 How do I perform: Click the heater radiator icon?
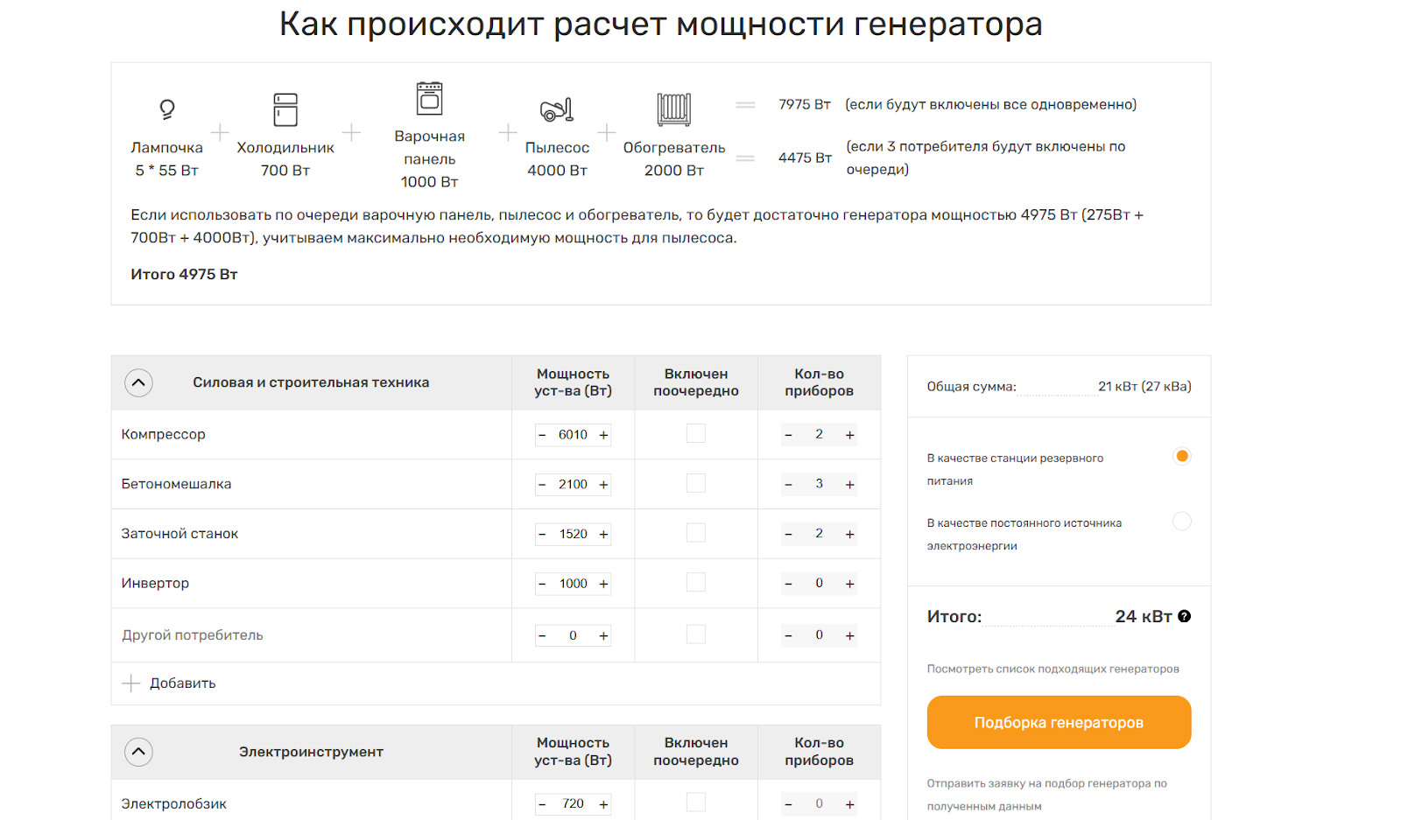pyautogui.click(x=674, y=109)
